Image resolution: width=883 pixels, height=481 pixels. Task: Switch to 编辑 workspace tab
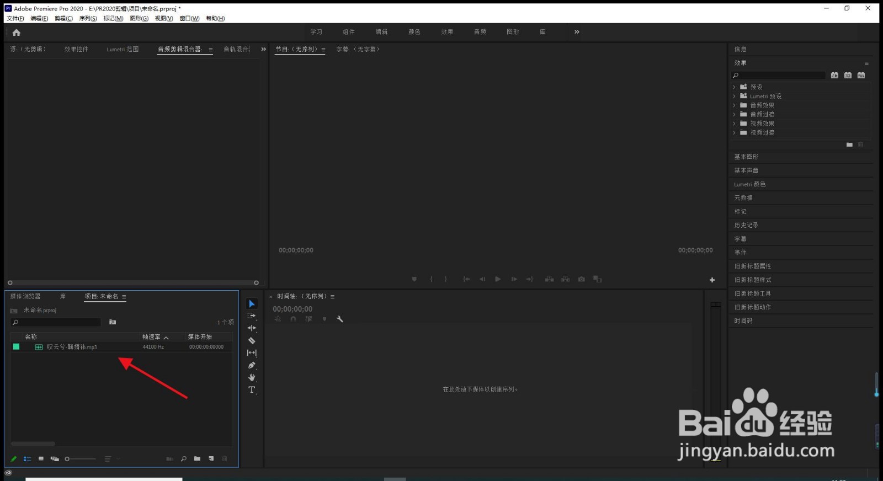[x=381, y=32]
